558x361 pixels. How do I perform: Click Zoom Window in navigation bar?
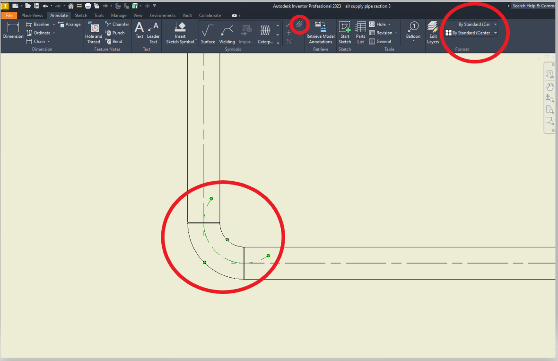(550, 121)
